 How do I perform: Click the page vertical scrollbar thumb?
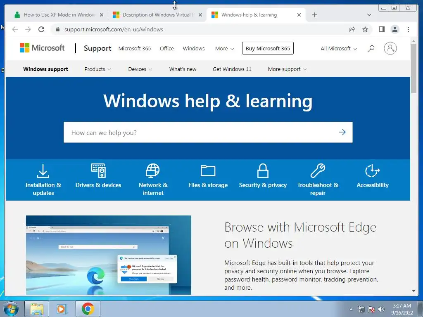[413, 69]
